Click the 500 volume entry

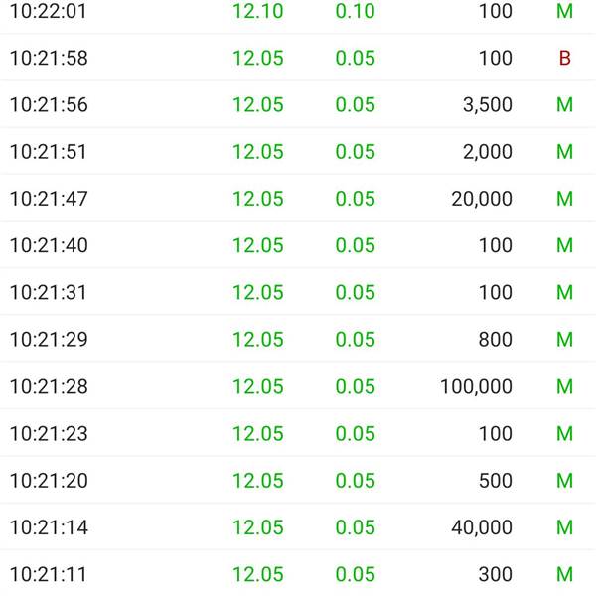496,481
